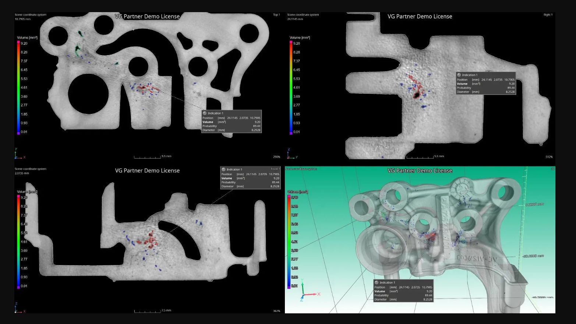Click the Indication 1 sphere icon in 3D view callout
Viewport: 576px width, 324px height.
click(x=377, y=282)
